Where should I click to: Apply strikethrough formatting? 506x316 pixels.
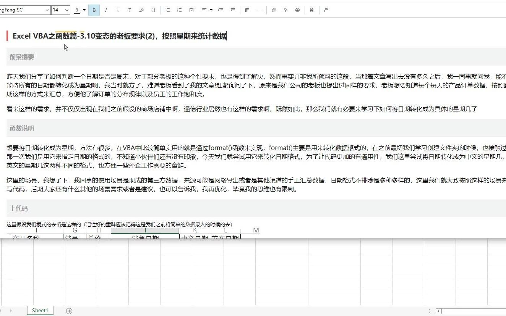point(130,10)
